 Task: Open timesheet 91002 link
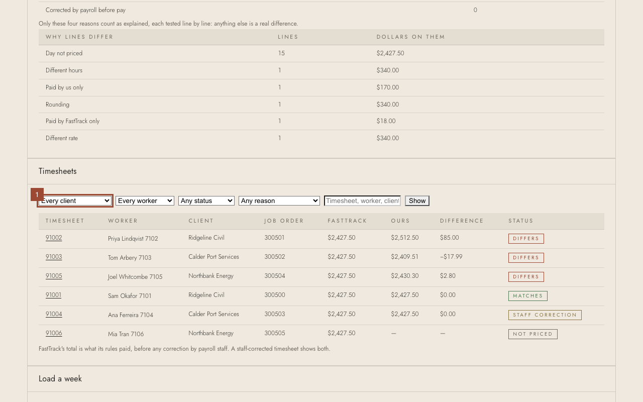click(54, 238)
